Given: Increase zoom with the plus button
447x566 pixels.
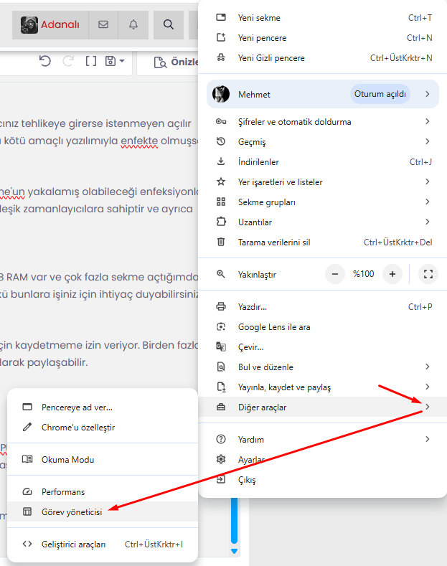Looking at the screenshot, I should [392, 274].
